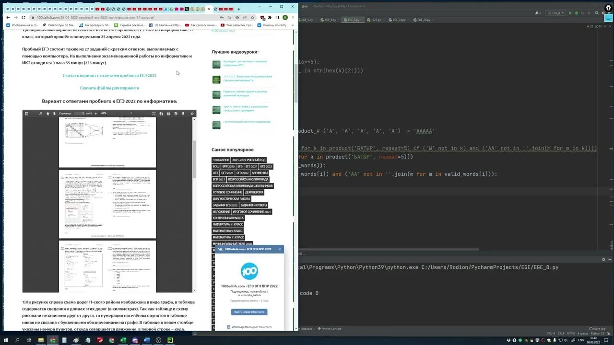Open Windows Start menu
The image size is (614, 345).
tap(5, 340)
